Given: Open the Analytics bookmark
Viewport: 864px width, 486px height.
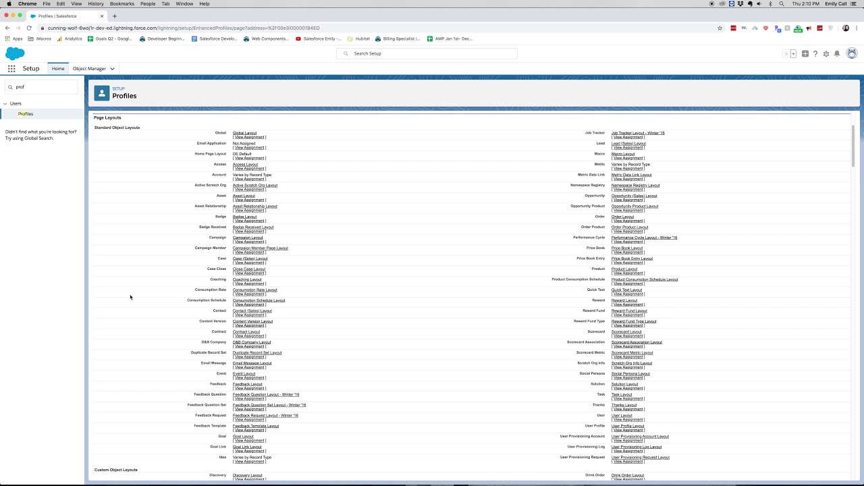Looking at the screenshot, I should (70, 38).
